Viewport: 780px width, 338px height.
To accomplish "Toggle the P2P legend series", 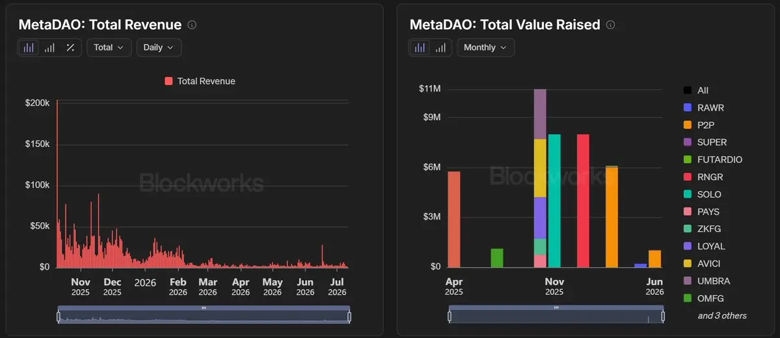I will pos(701,125).
